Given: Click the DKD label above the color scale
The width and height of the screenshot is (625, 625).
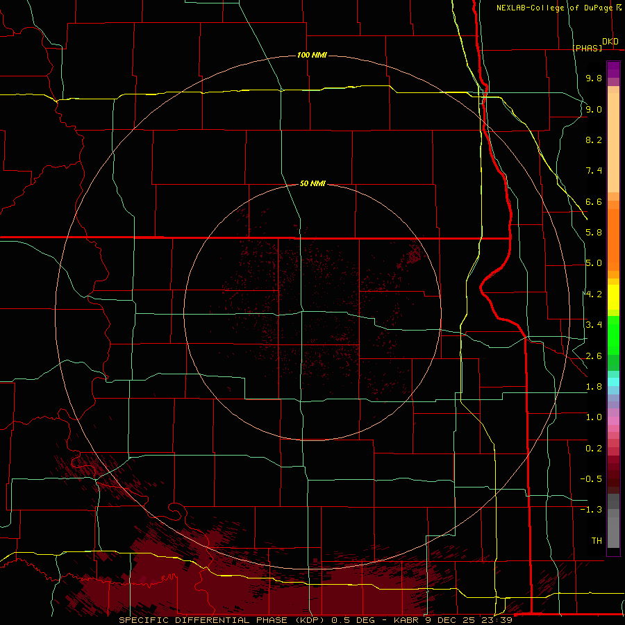Looking at the screenshot, I should (610, 42).
